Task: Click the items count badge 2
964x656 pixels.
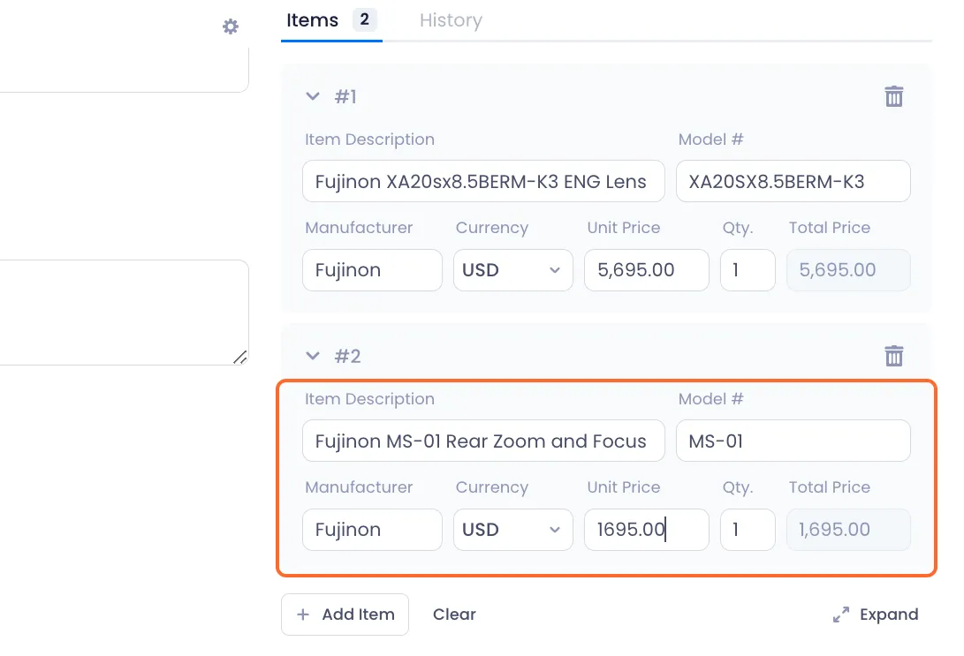Action: coord(365,19)
